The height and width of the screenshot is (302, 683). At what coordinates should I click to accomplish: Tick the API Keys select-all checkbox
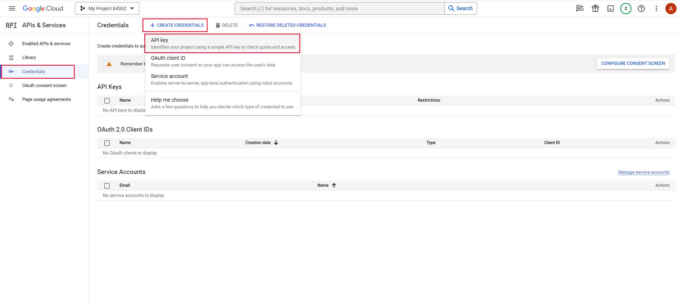107,100
